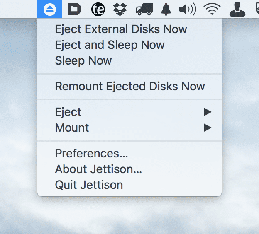Choose Eject External Disks Now

[121, 29]
